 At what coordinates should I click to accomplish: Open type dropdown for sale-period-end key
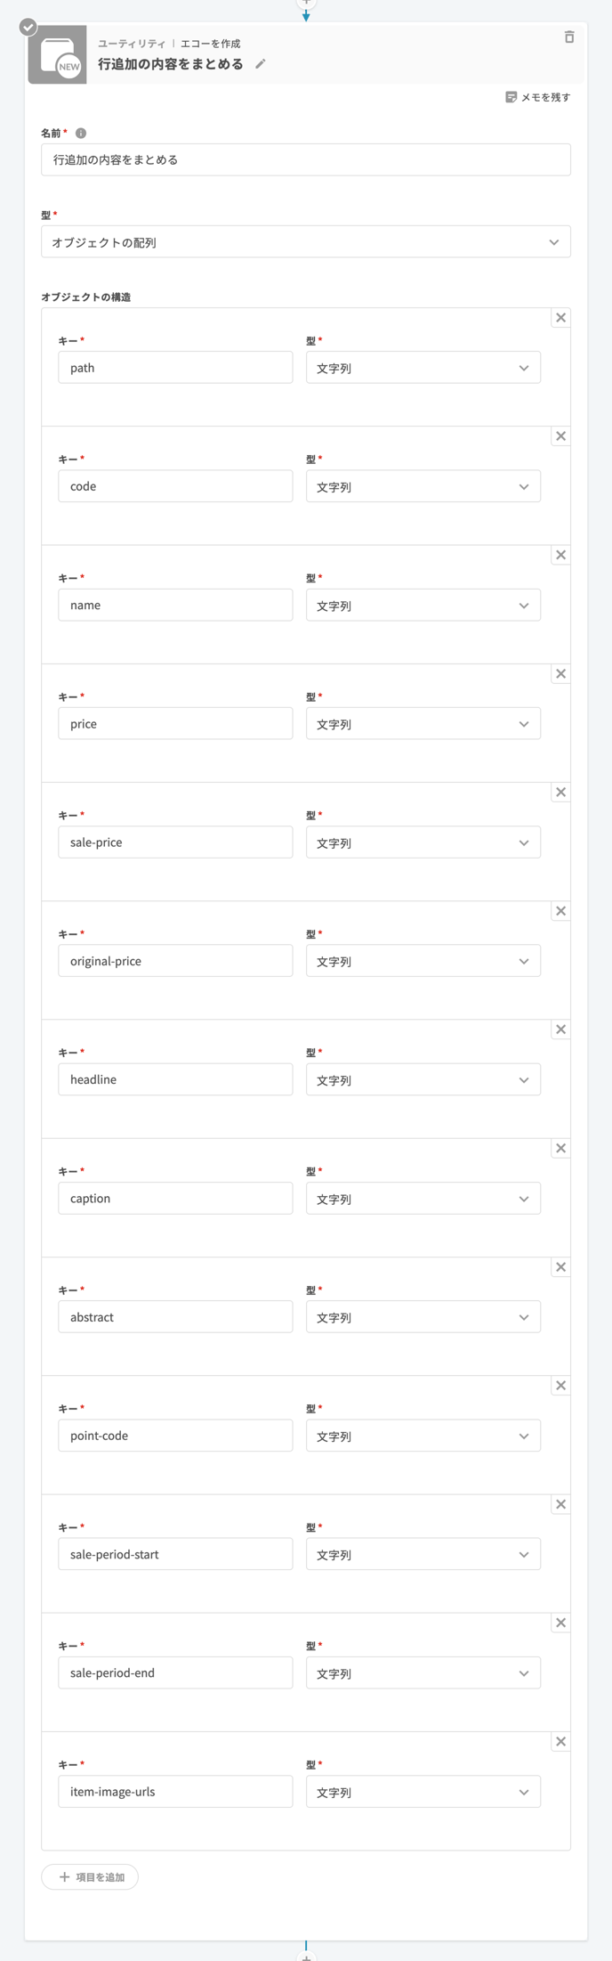tap(423, 1673)
